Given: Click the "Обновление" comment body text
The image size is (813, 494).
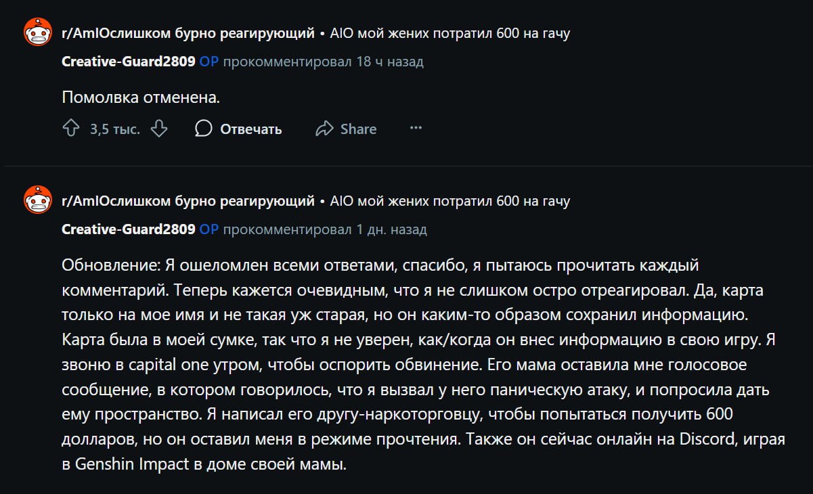Looking at the screenshot, I should (423, 365).
